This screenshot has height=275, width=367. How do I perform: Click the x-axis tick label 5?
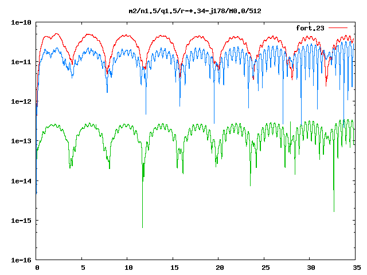pos(83,268)
